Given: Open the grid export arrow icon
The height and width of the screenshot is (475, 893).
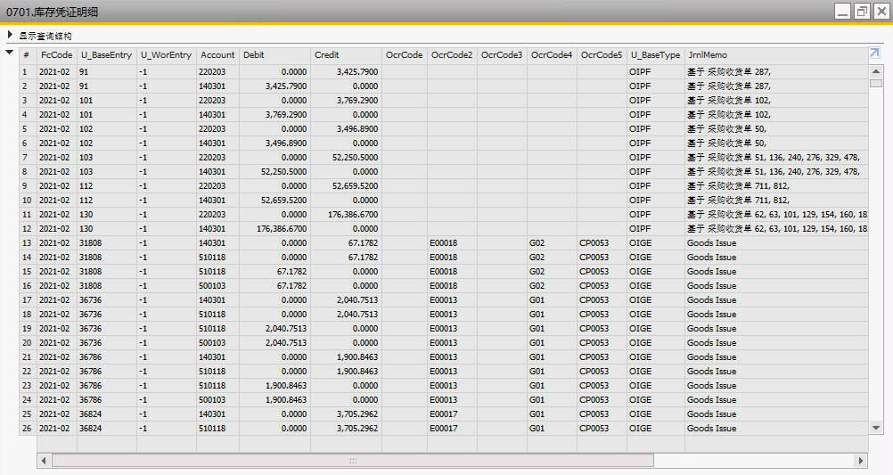Looking at the screenshot, I should coord(874,53).
